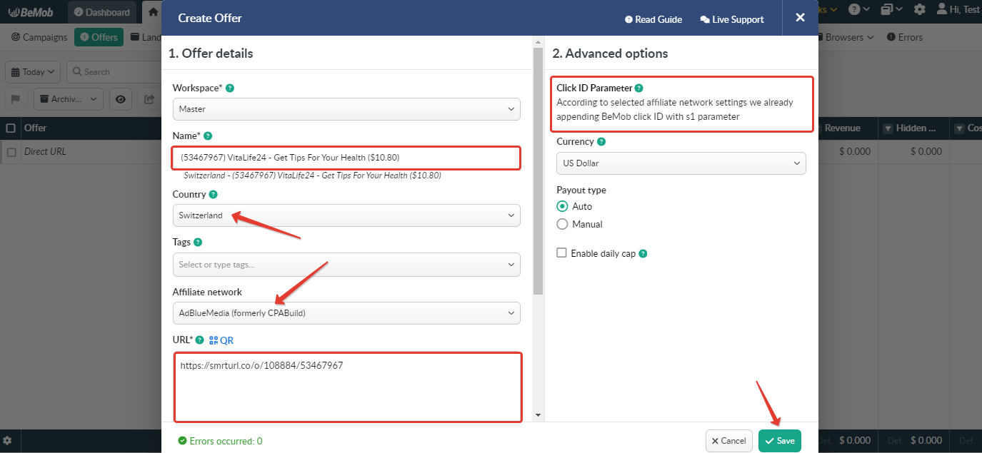Open the Hi, Test user profile
The width and height of the screenshot is (982, 453).
tap(961, 9)
